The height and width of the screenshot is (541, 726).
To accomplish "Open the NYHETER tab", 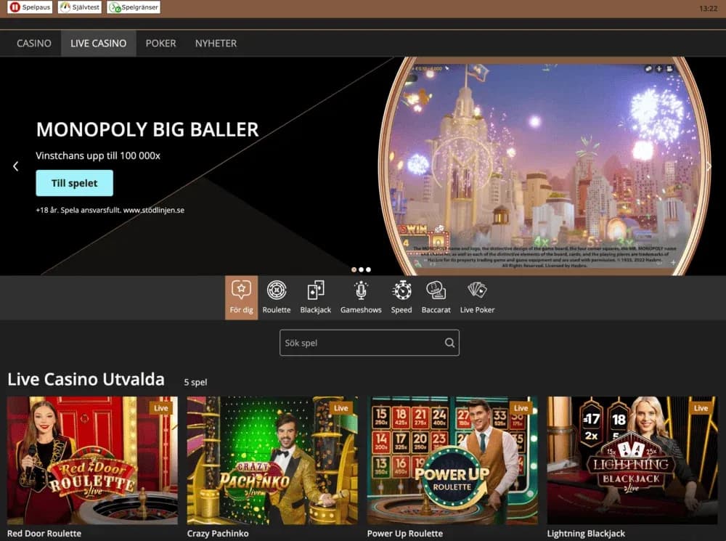I will pos(216,43).
